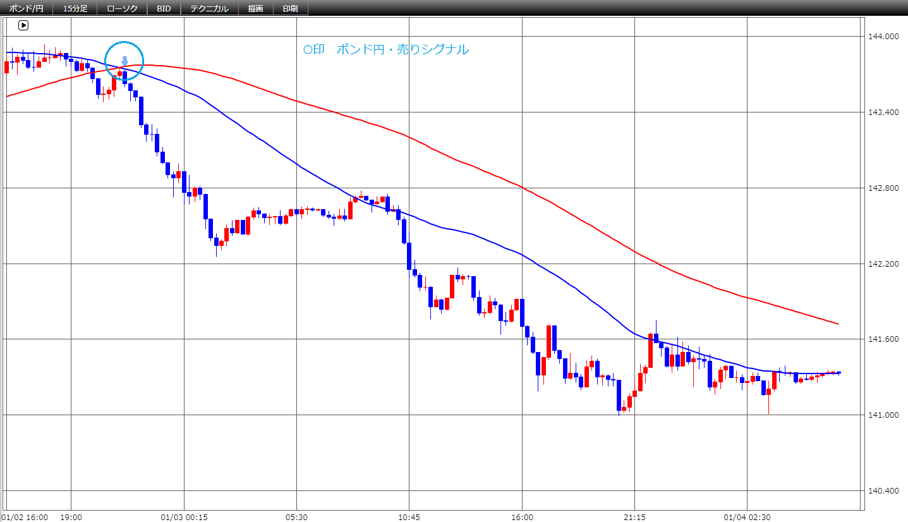
Task: Click the 143.400 price axis label
Action: pyautogui.click(x=884, y=112)
